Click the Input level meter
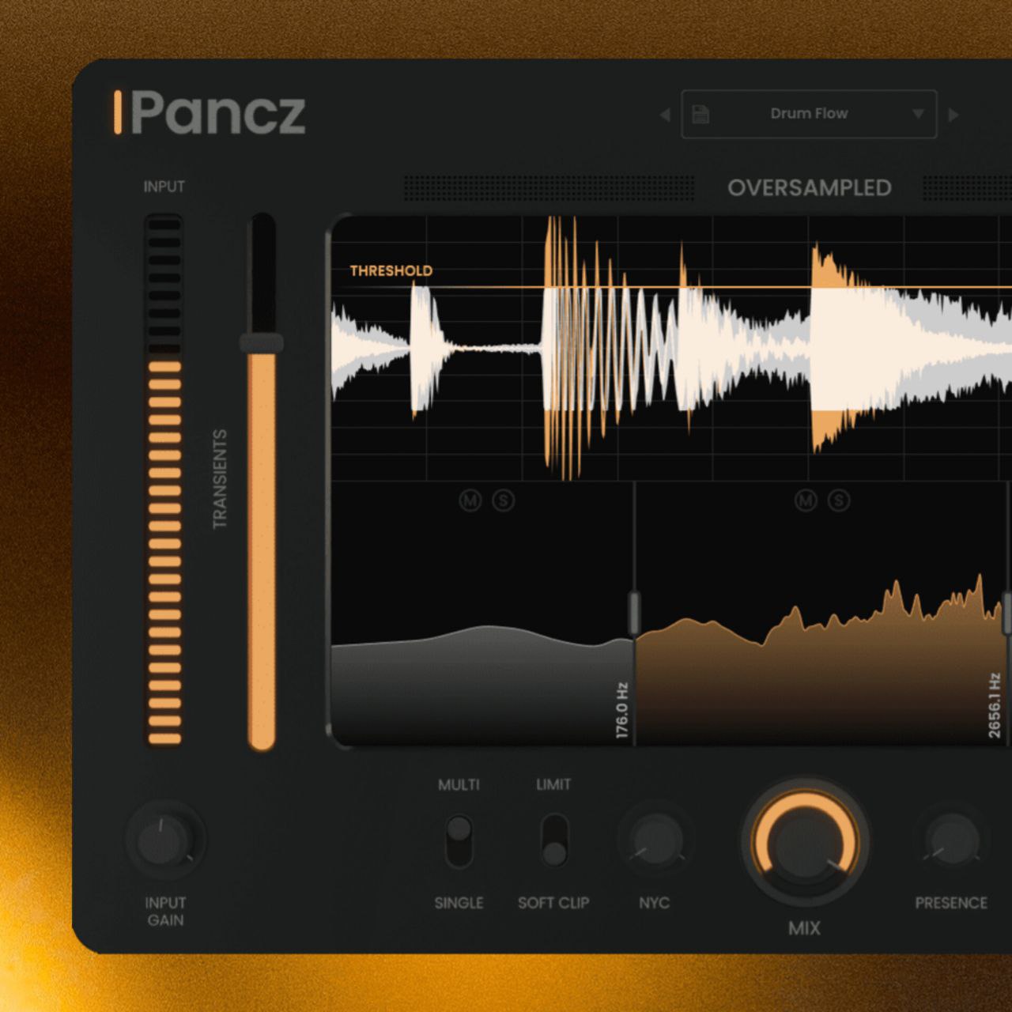 click(x=164, y=480)
